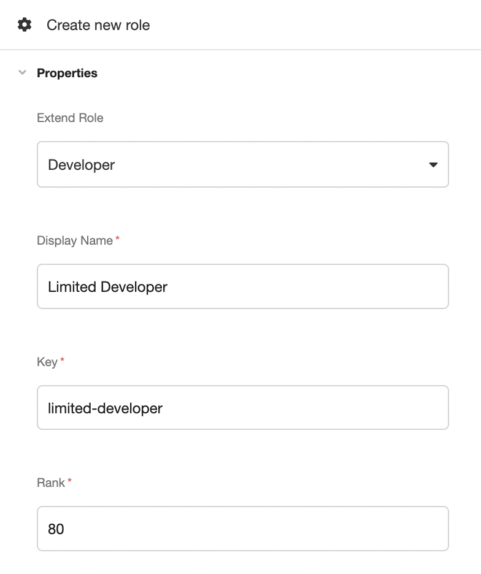The width and height of the screenshot is (481, 574).
Task: Collapse the Properties section chevron
Action: click(x=22, y=72)
